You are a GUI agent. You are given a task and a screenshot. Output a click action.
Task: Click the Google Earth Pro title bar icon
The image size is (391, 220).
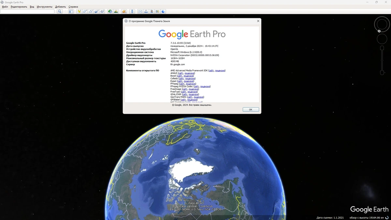(2, 2)
